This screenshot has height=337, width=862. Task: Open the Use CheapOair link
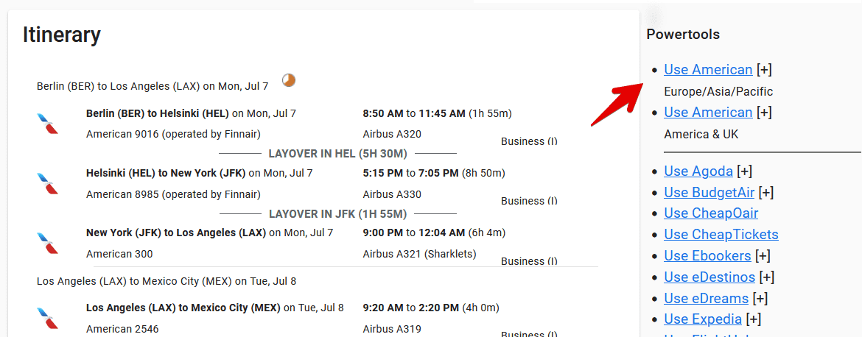click(711, 213)
